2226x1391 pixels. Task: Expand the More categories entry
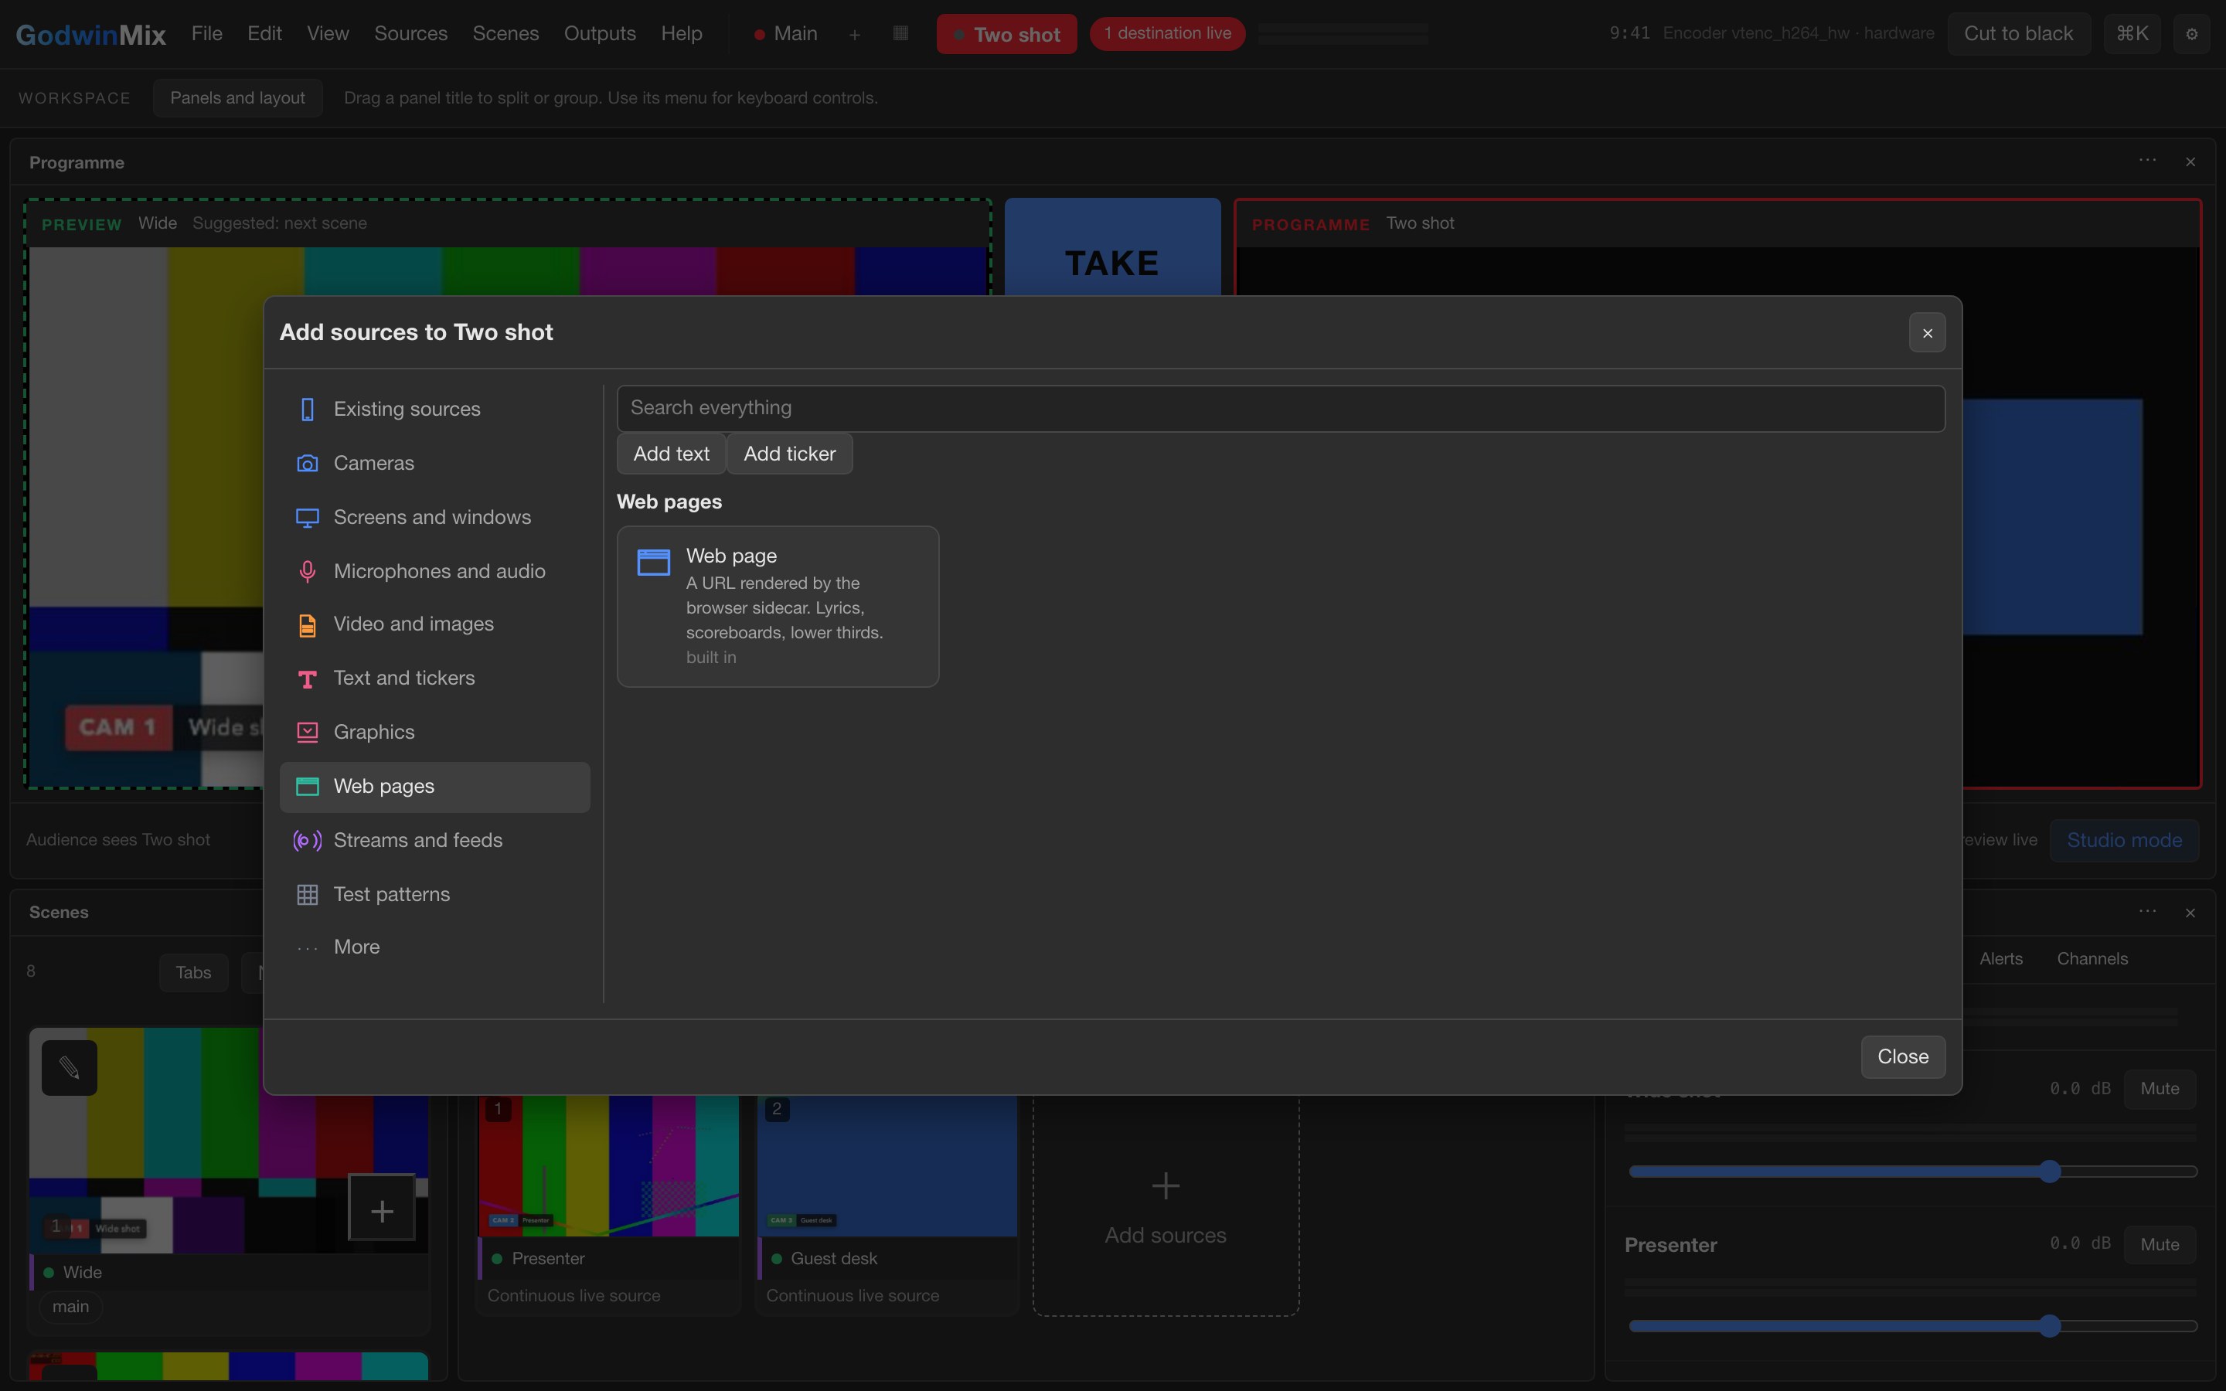coord(434,947)
